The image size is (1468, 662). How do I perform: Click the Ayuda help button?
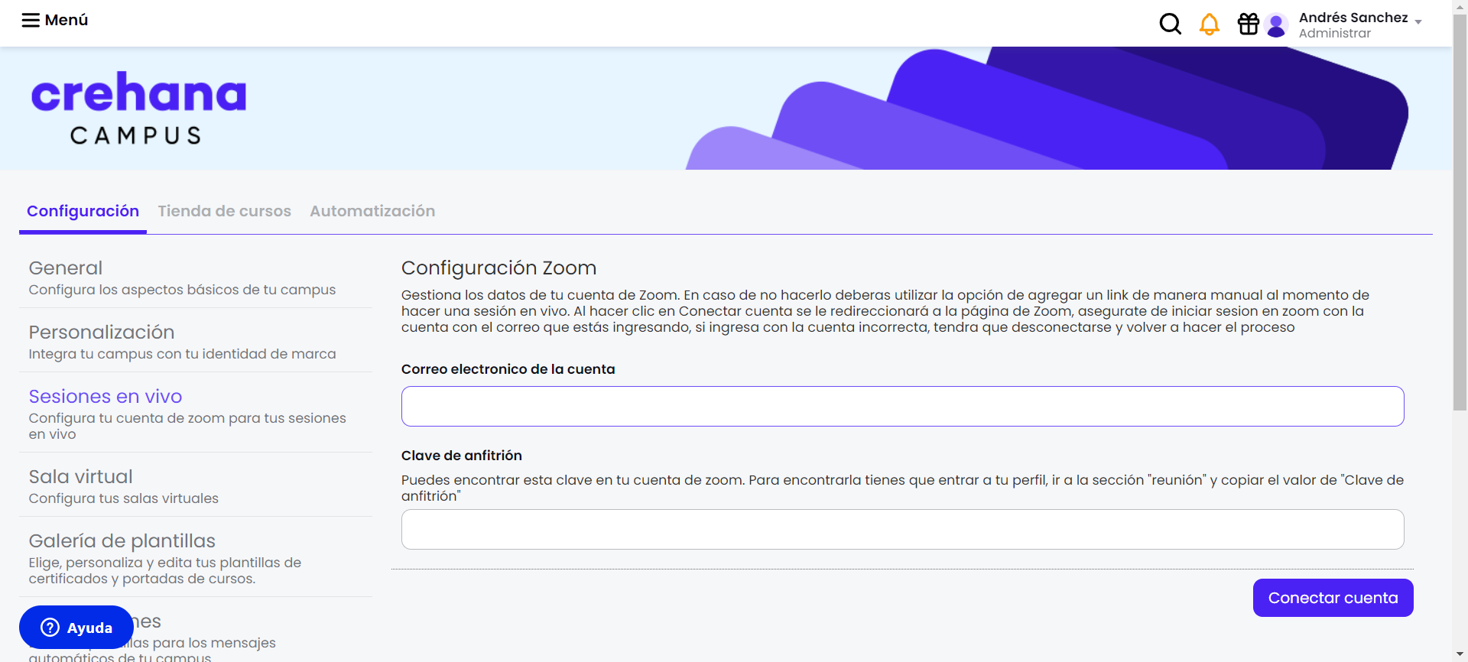click(76, 628)
